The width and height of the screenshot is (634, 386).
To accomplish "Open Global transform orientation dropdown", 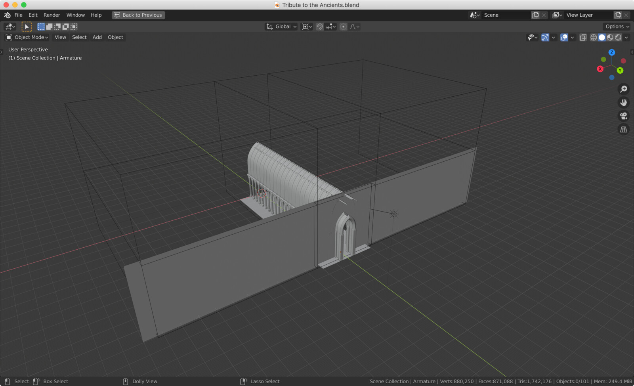I will 281,27.
